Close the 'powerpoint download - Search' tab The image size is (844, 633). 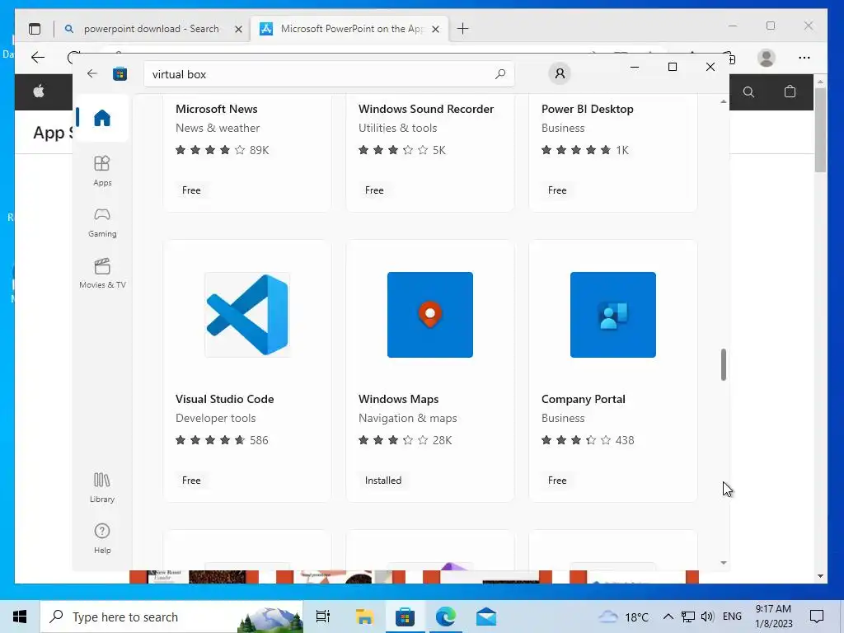coord(238,29)
